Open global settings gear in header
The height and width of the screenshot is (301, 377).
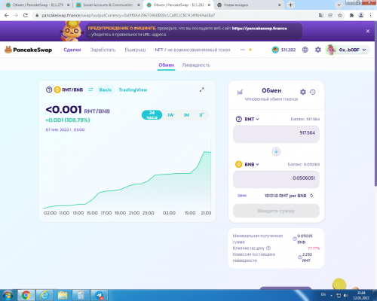(318, 50)
